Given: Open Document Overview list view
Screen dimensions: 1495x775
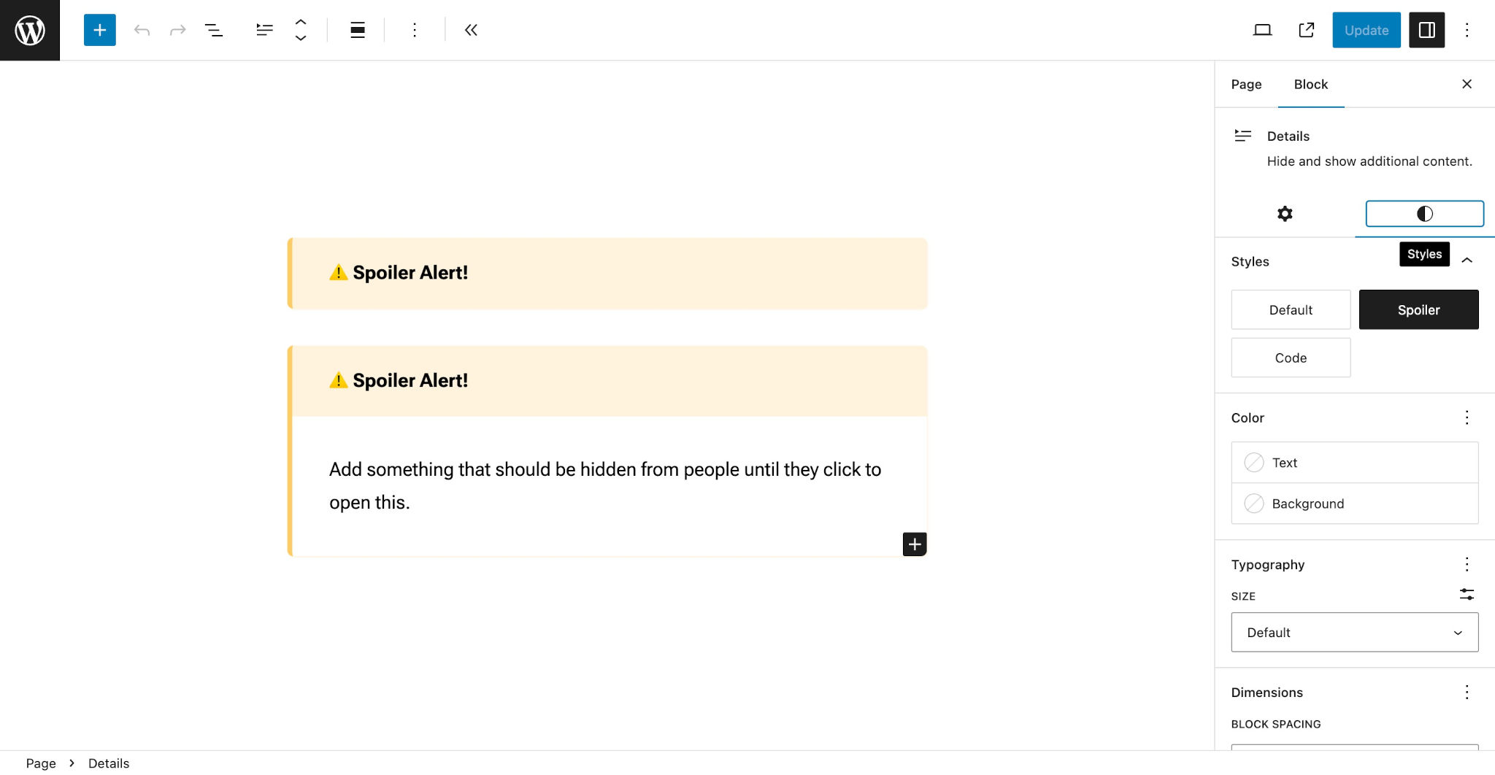Looking at the screenshot, I should pyautogui.click(x=213, y=30).
